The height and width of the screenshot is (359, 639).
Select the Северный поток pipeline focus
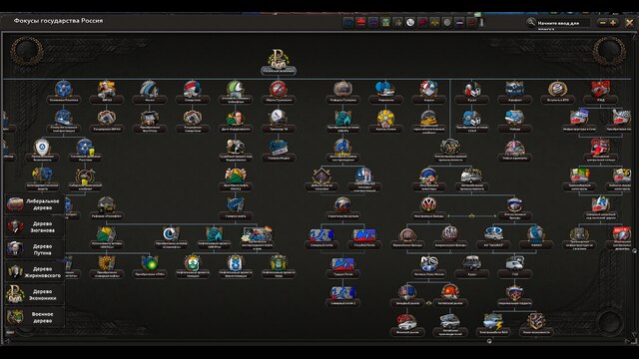(321, 235)
